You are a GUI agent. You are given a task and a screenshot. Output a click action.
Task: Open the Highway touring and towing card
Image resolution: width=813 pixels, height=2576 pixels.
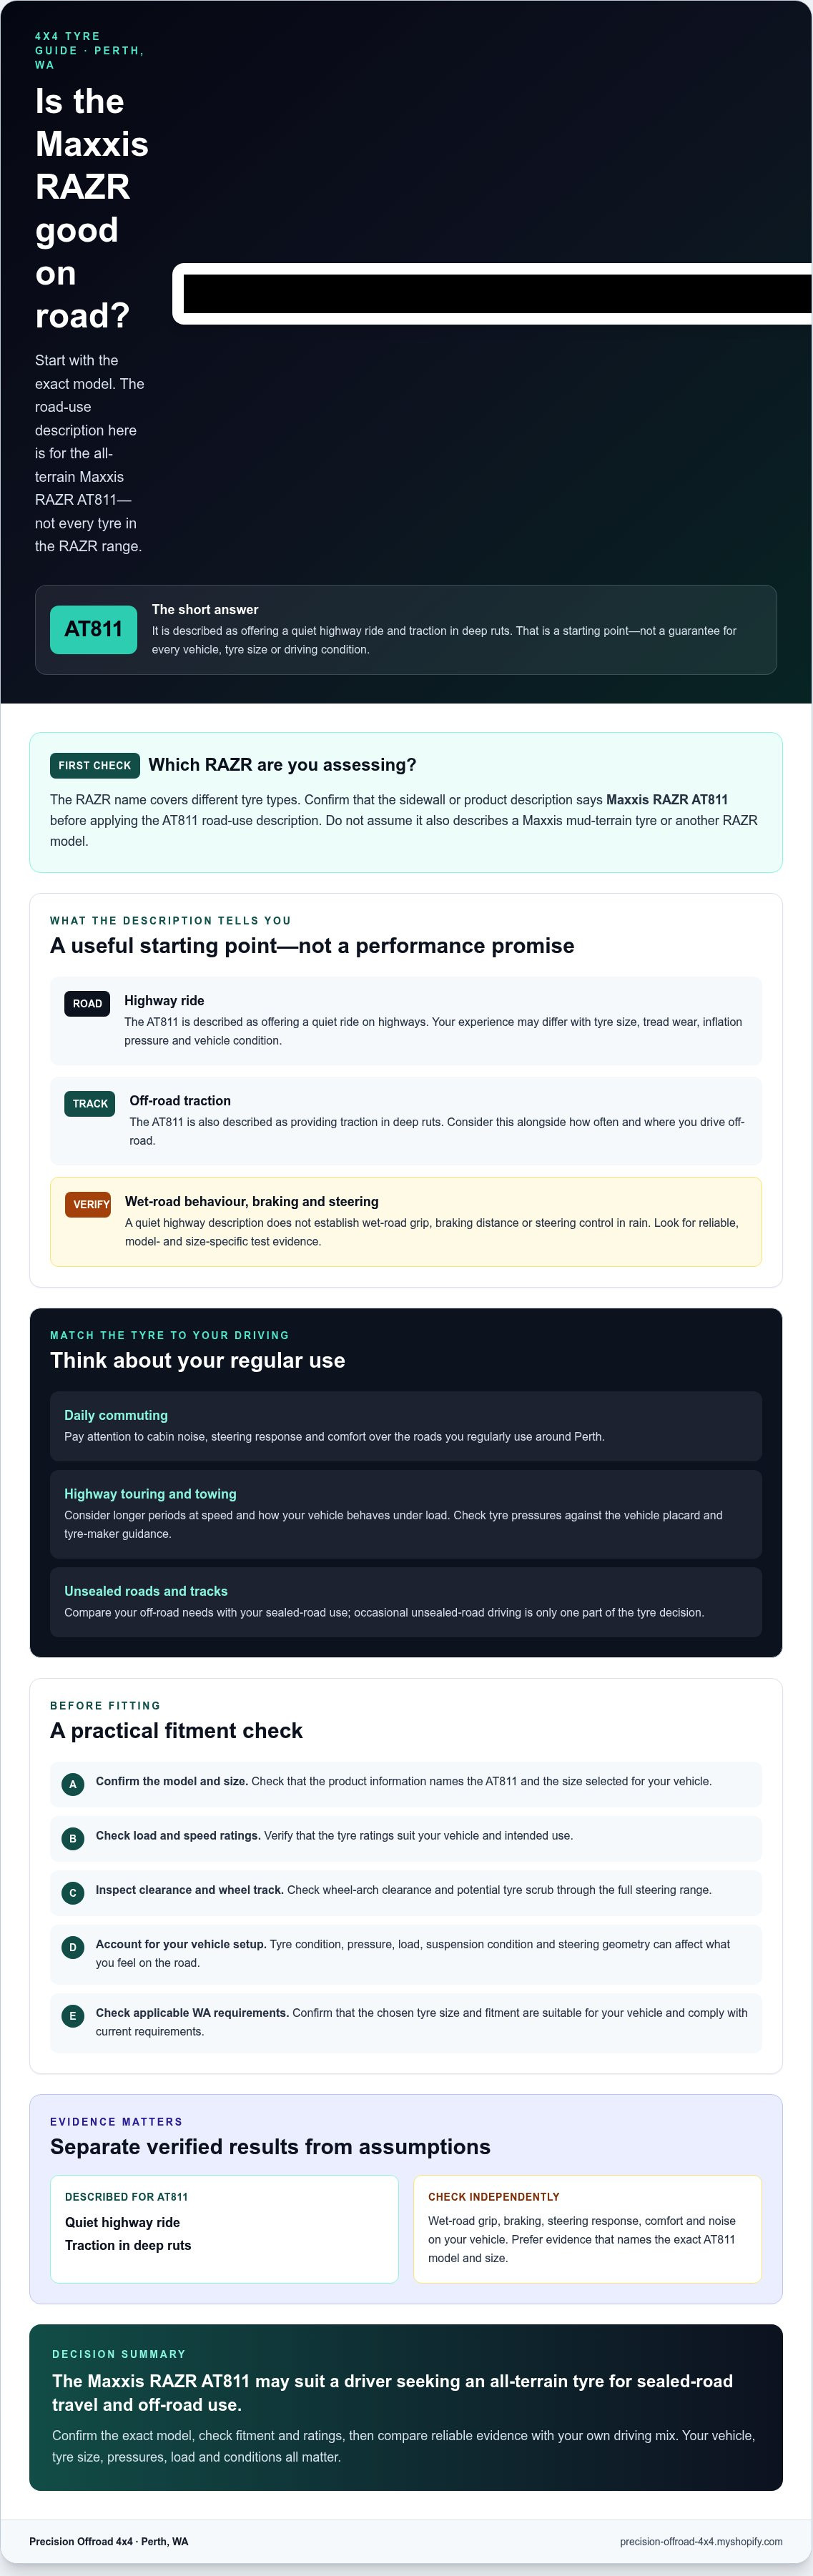coord(406,1514)
